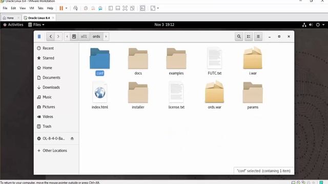Screen dimensions: 328x184
Task: Click the filesystem root path icon
Action: click(x=74, y=36)
